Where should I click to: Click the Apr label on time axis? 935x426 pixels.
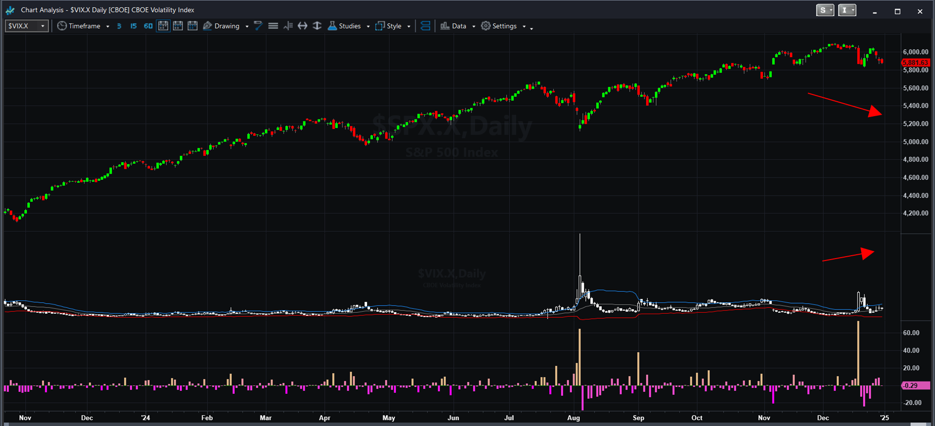(325, 418)
